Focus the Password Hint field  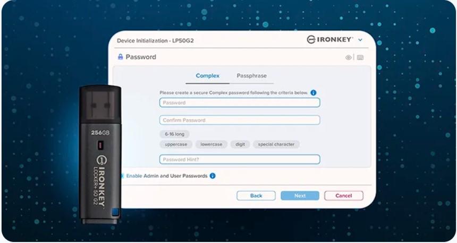point(240,160)
